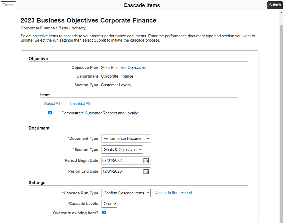Image resolution: width=283 pixels, height=223 pixels.
Task: Open the Period End Date calendar picker
Action: tap(146, 171)
